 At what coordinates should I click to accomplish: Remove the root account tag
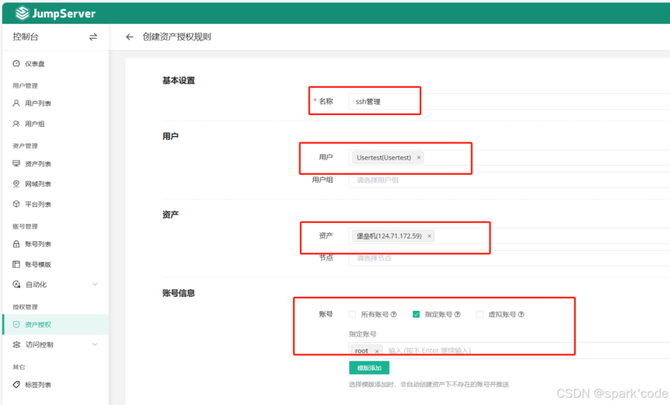377,351
